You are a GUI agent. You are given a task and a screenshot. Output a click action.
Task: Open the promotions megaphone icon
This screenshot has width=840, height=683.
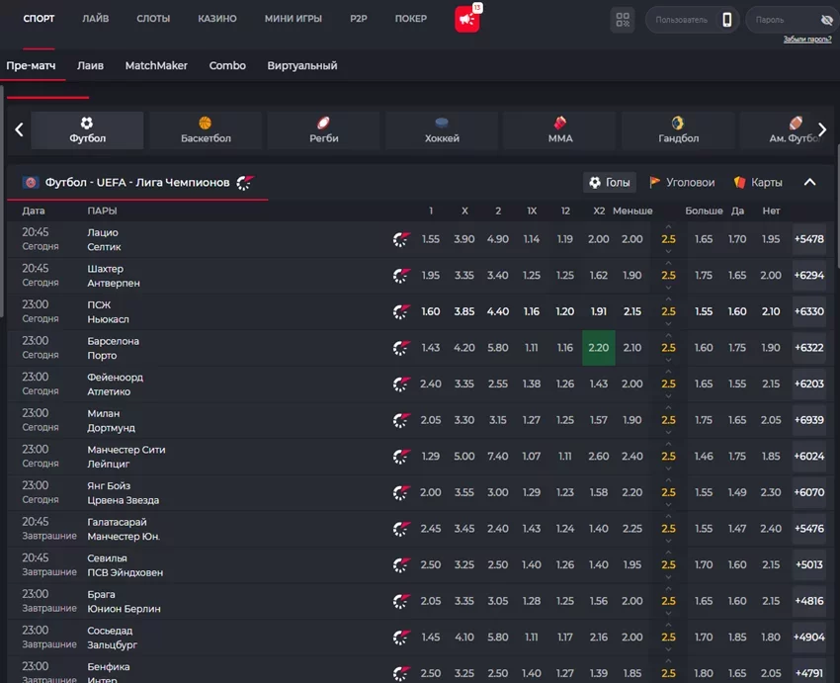pyautogui.click(x=466, y=20)
